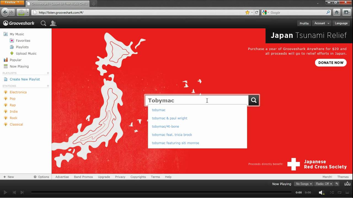Open the Merch! footer link
Image resolution: width=353 pixels, height=198 pixels.
tap(327, 177)
